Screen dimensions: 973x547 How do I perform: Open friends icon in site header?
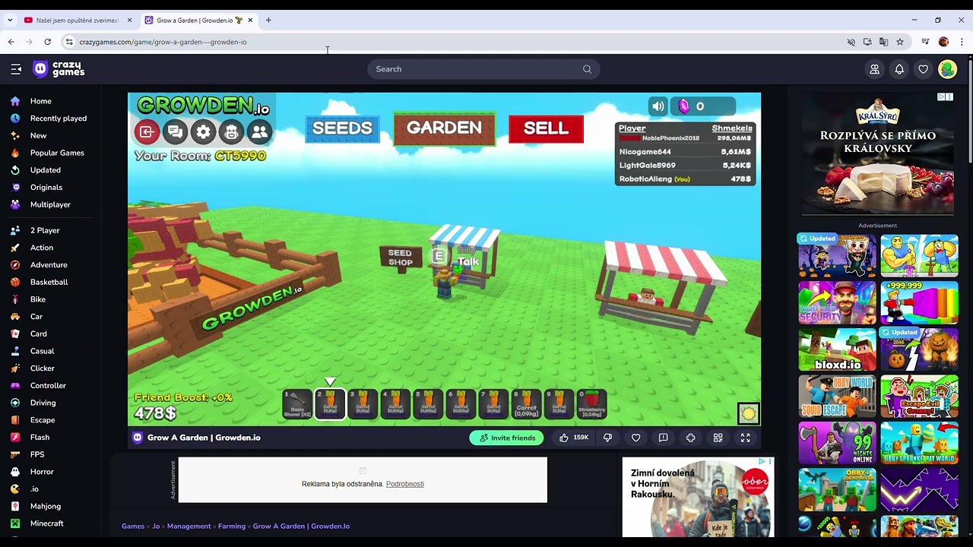click(x=875, y=69)
